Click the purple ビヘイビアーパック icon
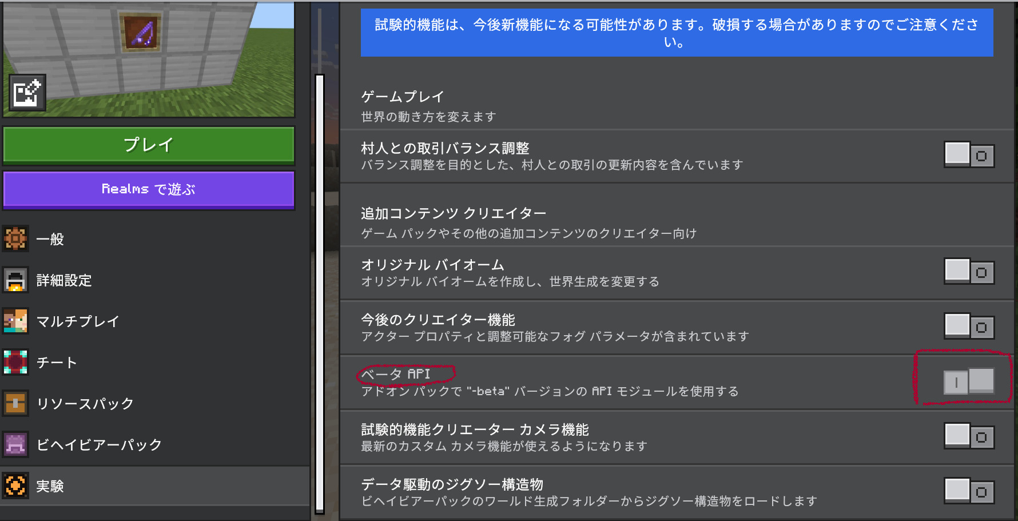This screenshot has width=1018, height=521. coord(15,445)
